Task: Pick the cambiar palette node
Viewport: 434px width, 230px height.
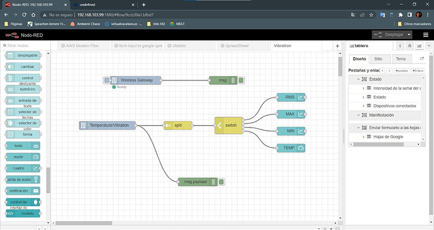Action: click(23, 67)
